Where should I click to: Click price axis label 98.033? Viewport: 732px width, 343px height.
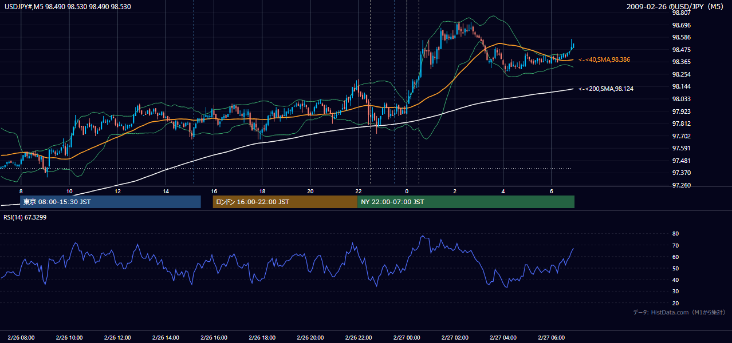point(682,99)
